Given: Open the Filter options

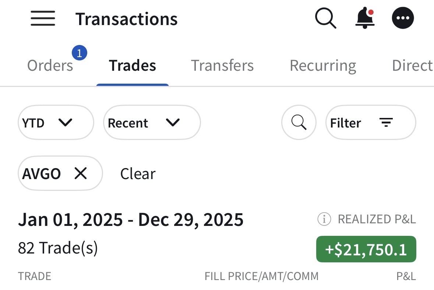Looking at the screenshot, I should (x=370, y=122).
